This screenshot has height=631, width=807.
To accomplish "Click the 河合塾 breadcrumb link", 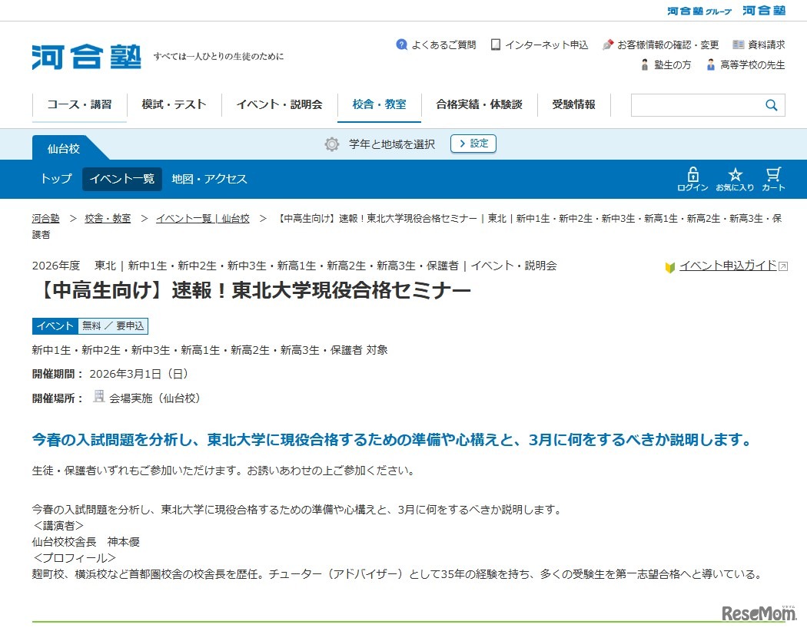I will pyautogui.click(x=44, y=218).
